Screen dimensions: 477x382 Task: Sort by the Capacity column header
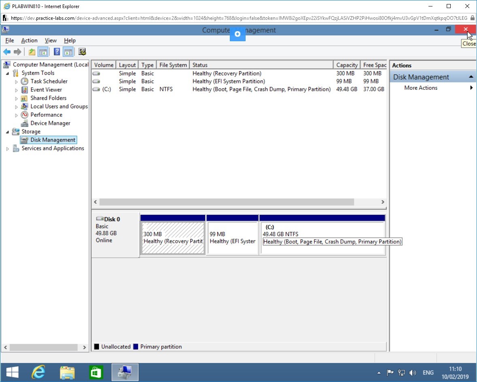coord(347,65)
